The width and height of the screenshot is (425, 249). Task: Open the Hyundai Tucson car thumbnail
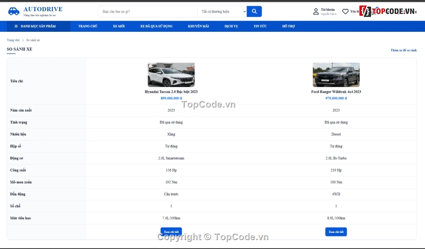pyautogui.click(x=171, y=75)
